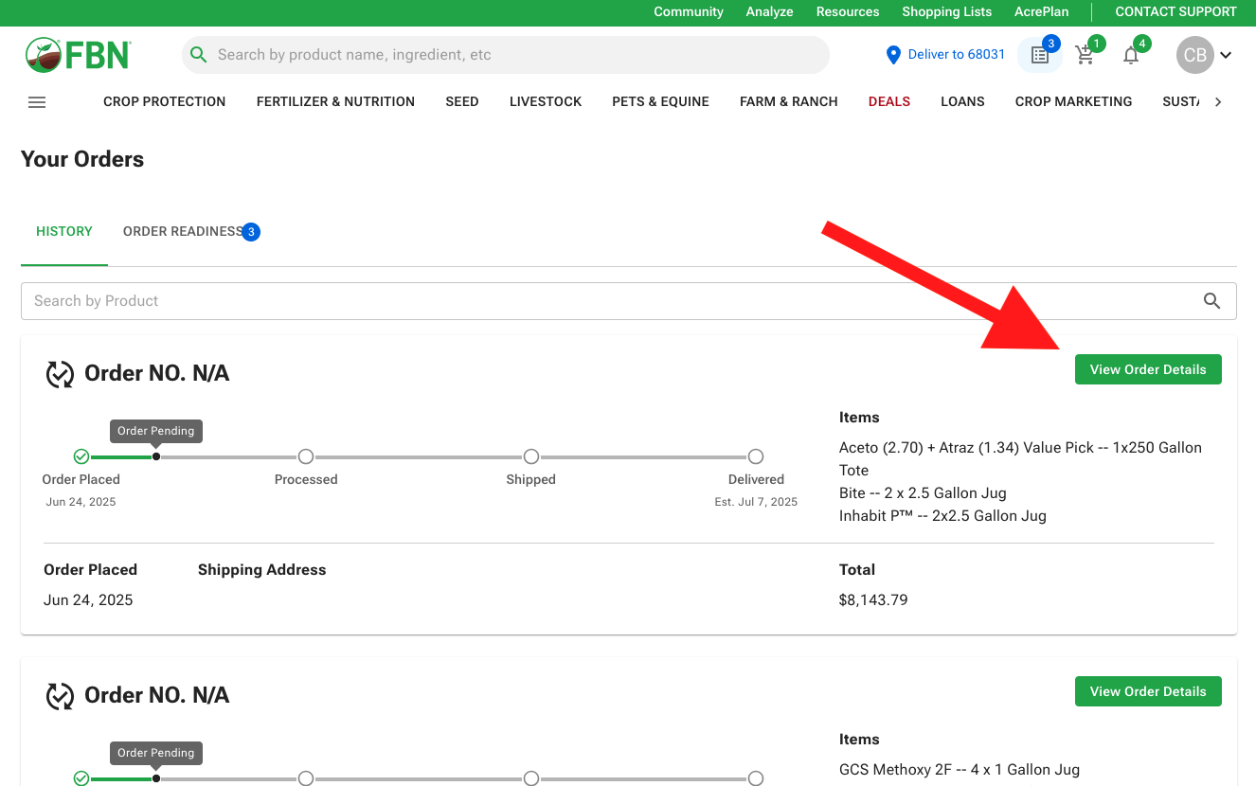Change the Deliver to 68031 location
1256x786 pixels.
[x=956, y=55]
